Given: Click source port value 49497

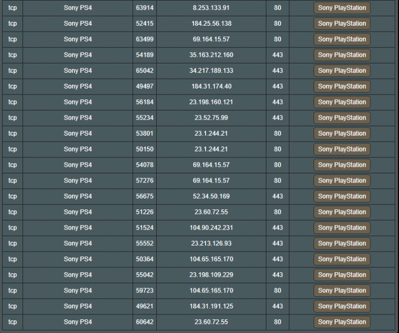Looking at the screenshot, I should pyautogui.click(x=145, y=86).
